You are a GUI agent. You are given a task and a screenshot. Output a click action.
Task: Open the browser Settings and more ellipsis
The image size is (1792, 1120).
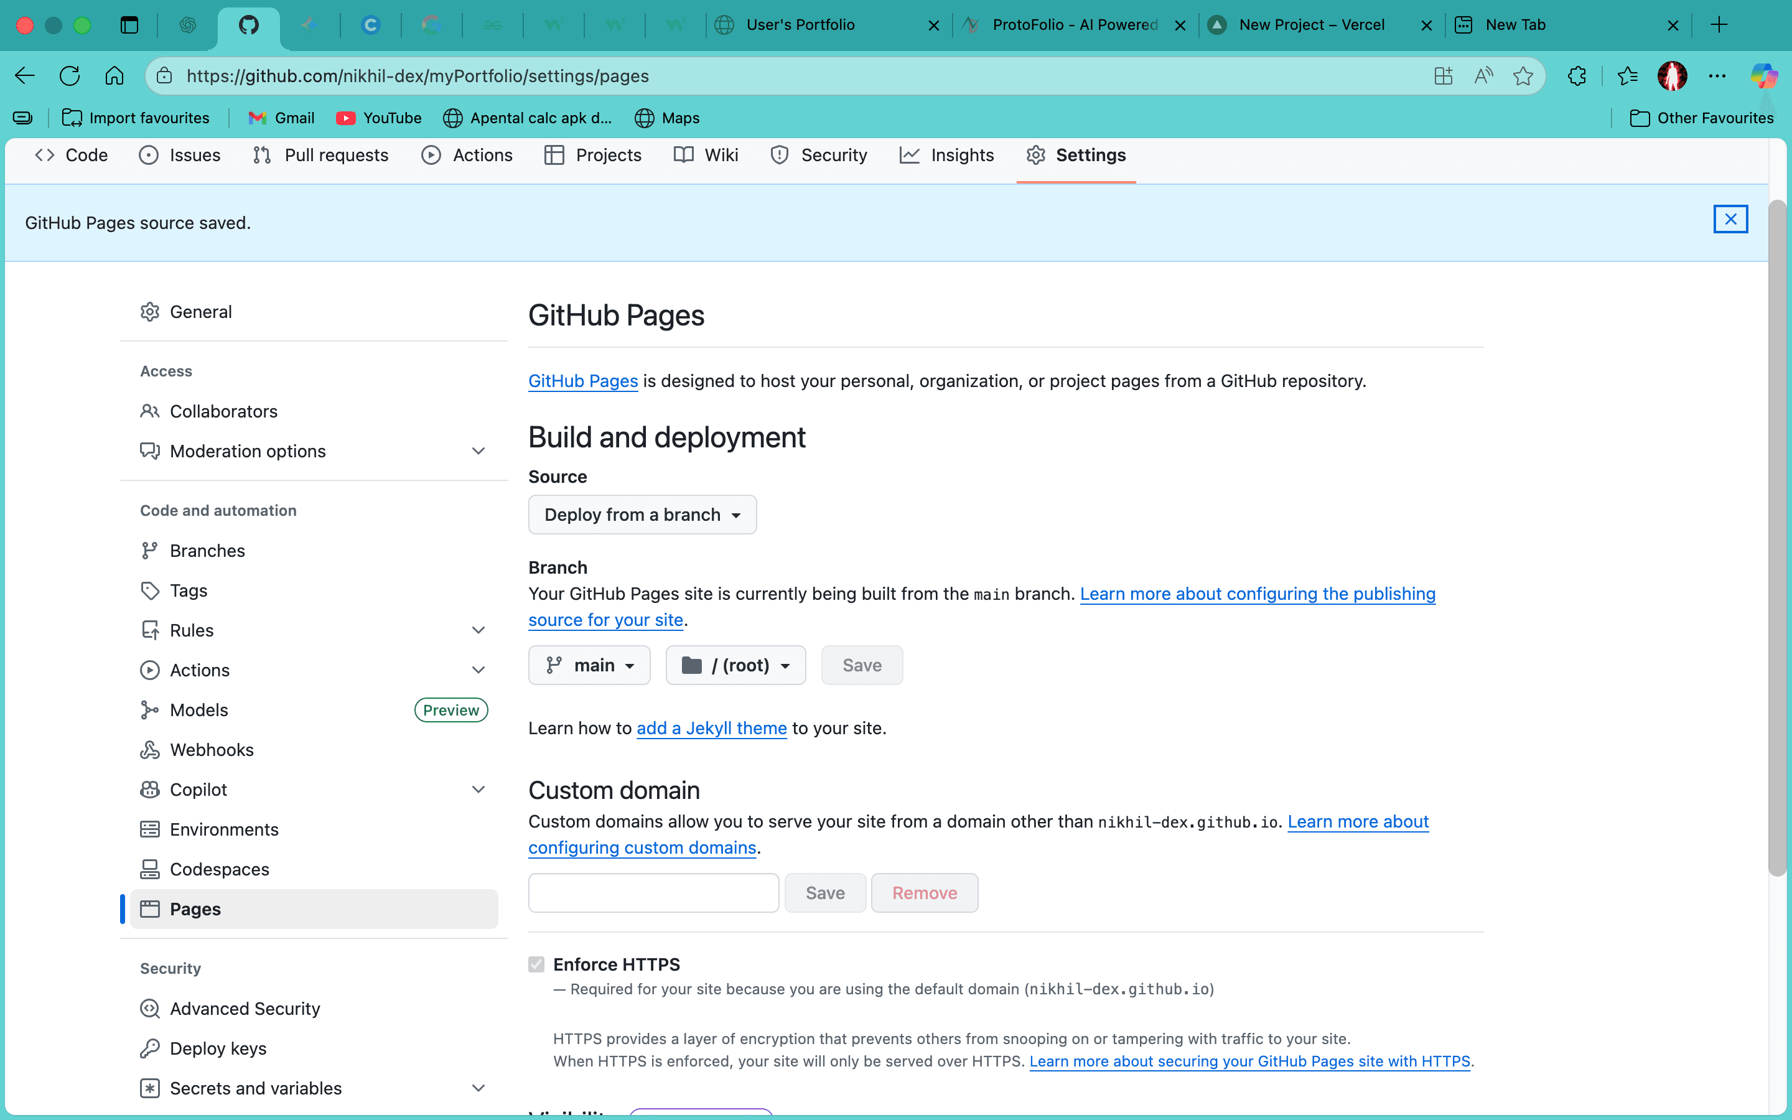[1717, 75]
